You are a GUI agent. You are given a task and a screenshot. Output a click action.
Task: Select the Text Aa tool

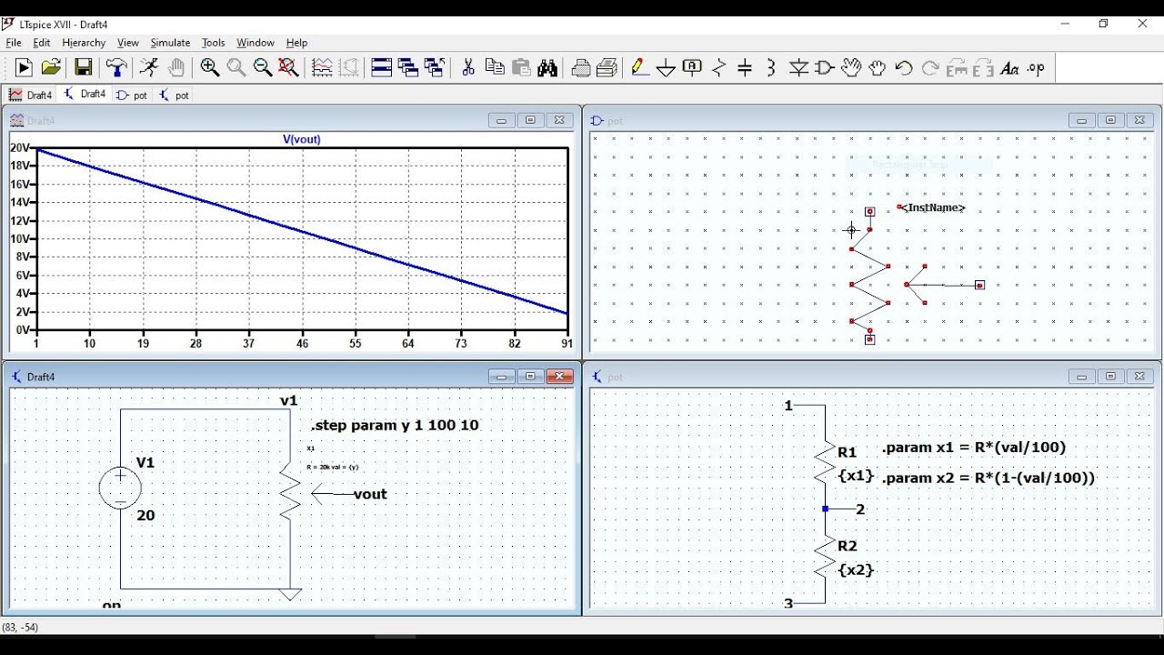pos(1009,67)
